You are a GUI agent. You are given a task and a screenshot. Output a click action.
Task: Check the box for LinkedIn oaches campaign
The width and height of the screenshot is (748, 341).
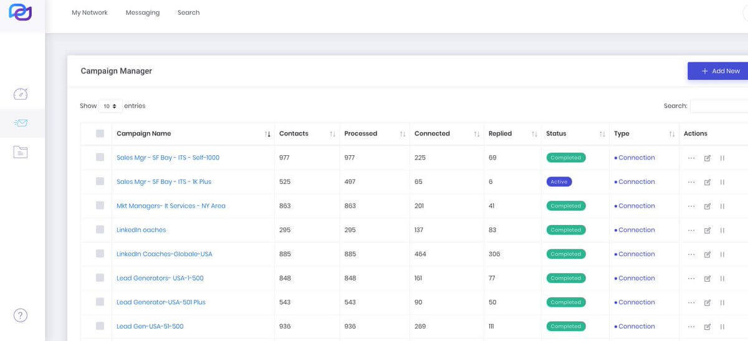100,230
